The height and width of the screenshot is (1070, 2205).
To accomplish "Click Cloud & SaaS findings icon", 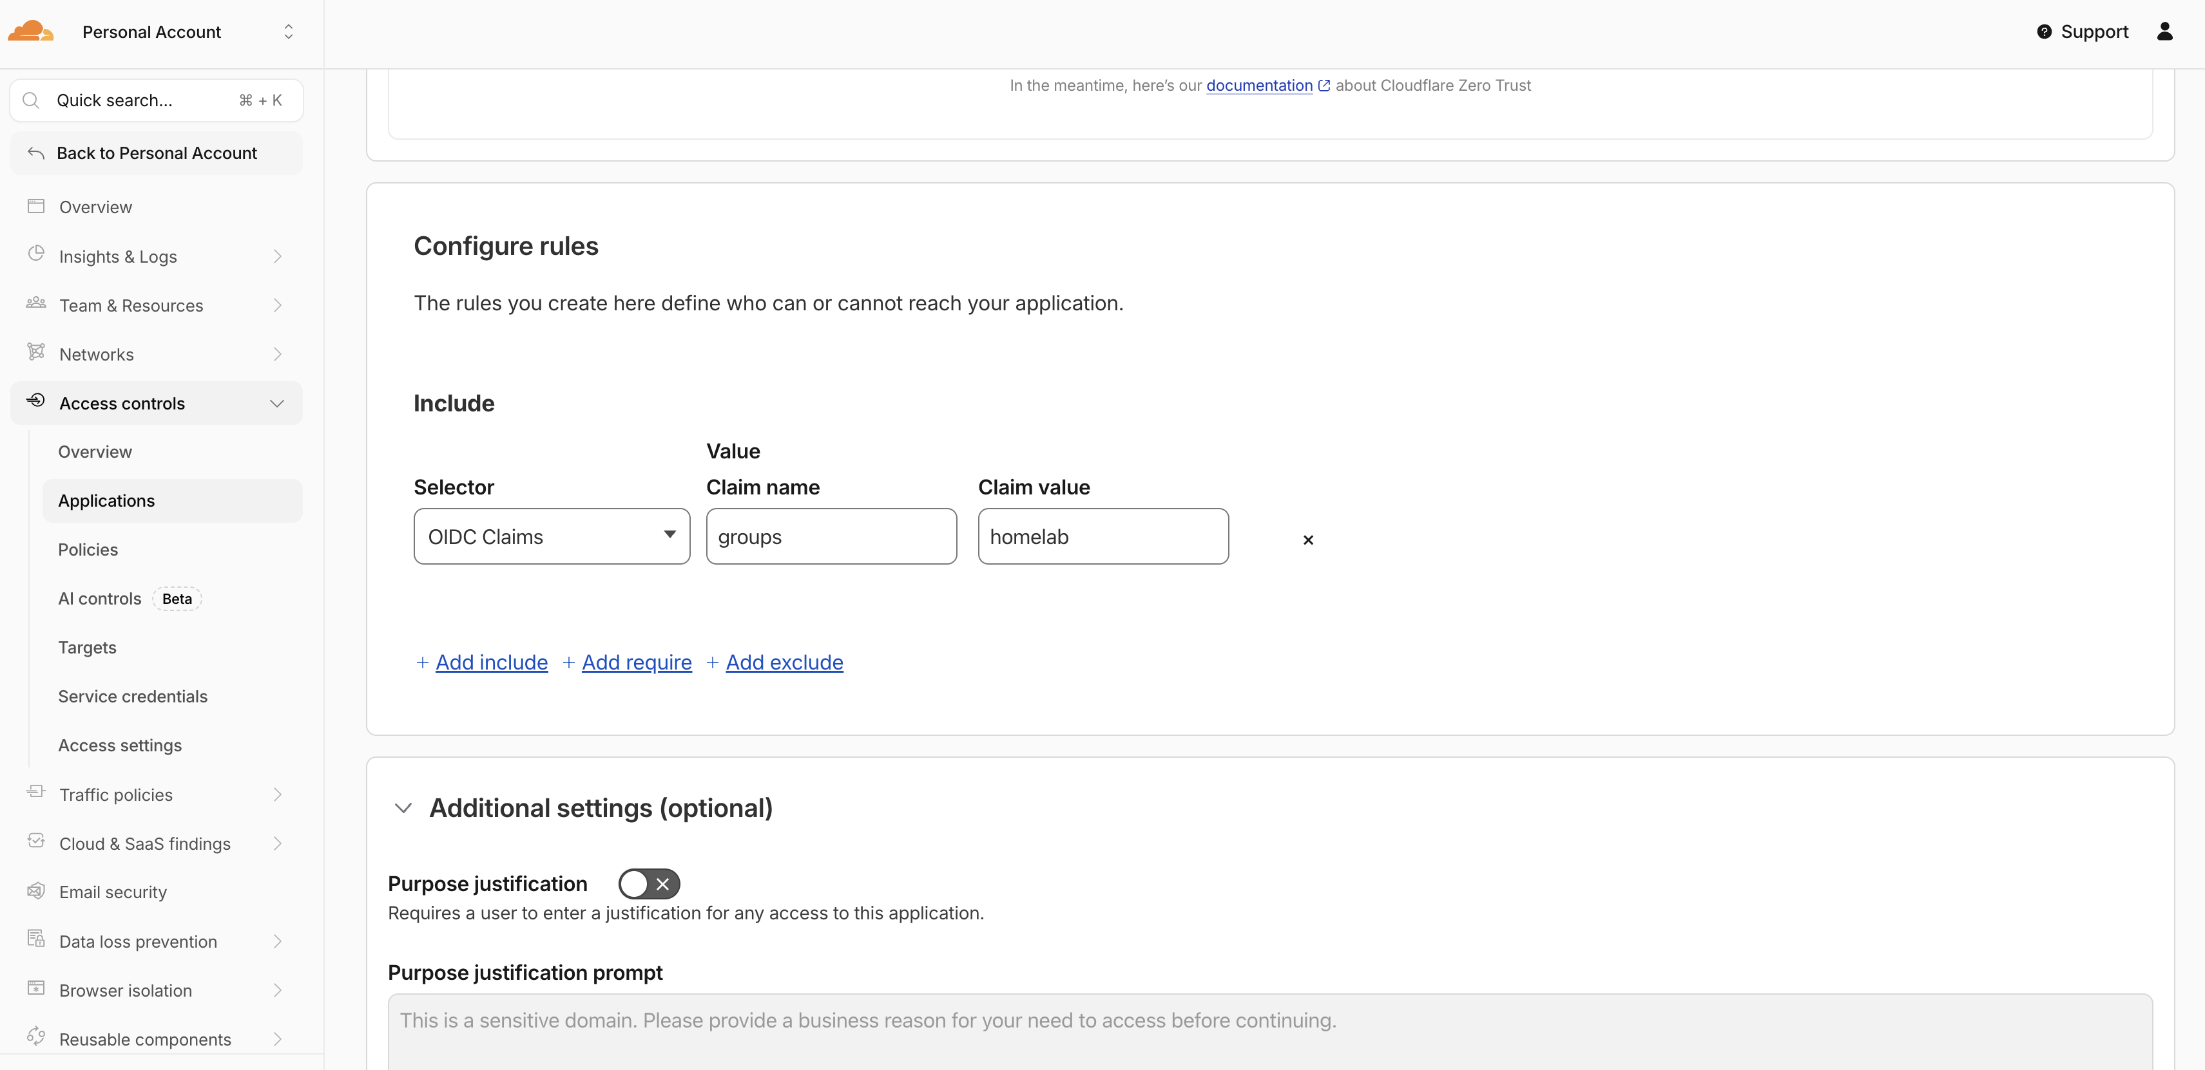I will (x=36, y=841).
